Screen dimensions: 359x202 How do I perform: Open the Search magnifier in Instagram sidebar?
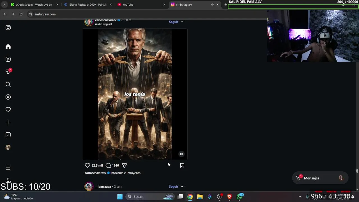point(8,84)
